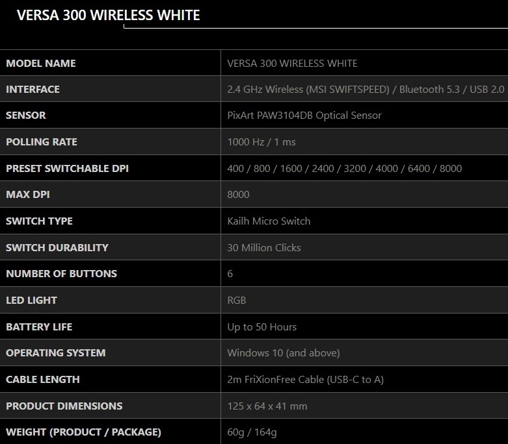Click the INTERFACE row label
This screenshot has height=444, width=508.
(x=33, y=89)
